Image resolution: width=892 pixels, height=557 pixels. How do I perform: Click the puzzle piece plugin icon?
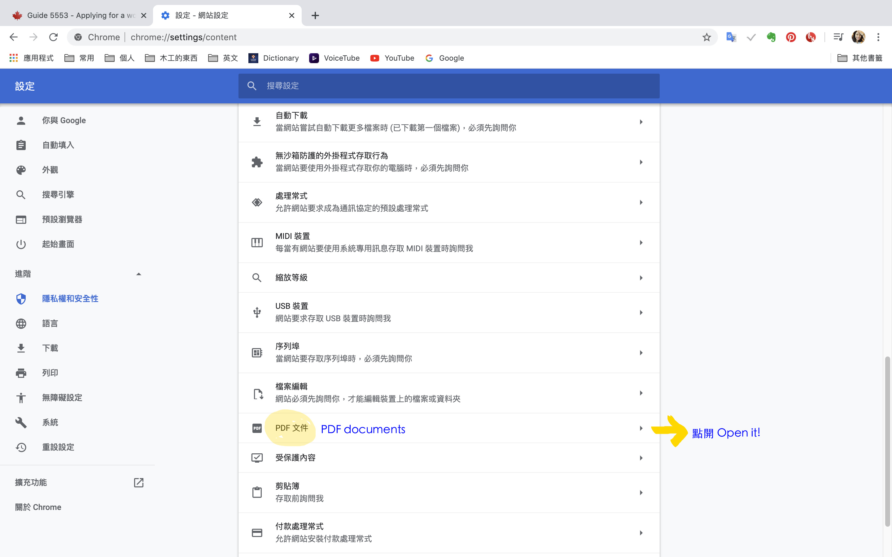(257, 162)
